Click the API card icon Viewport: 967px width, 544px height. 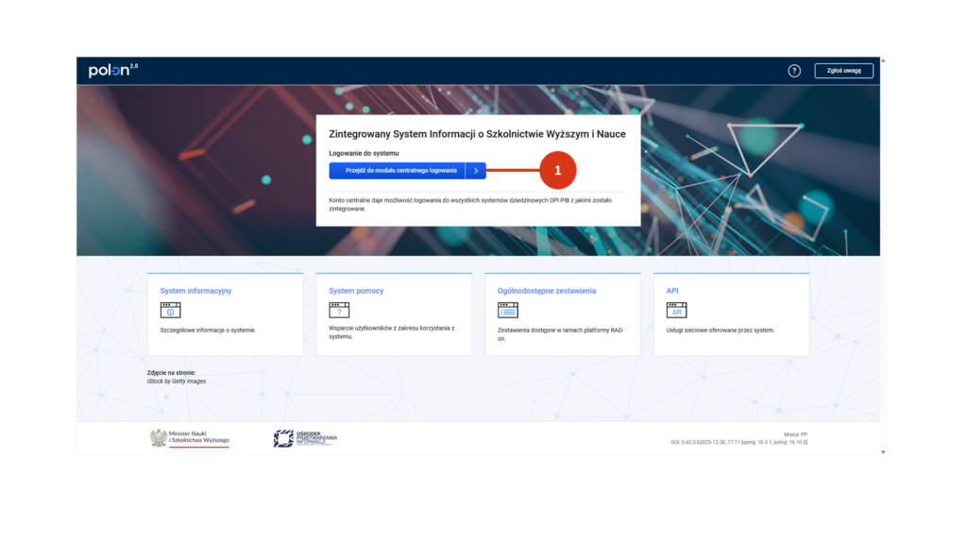pos(676,311)
